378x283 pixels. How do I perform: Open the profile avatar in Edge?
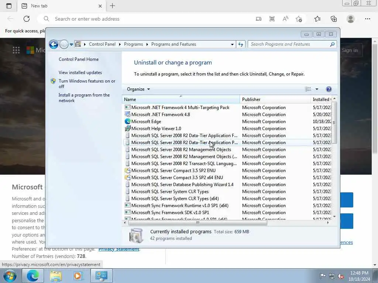351,19
